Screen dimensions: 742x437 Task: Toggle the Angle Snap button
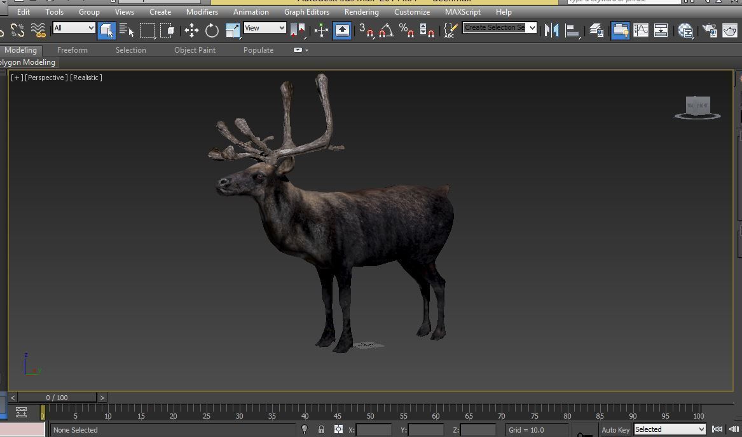click(x=386, y=30)
